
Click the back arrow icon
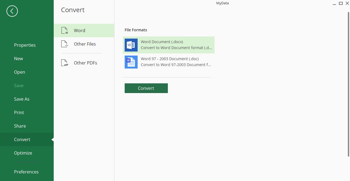coord(12,11)
